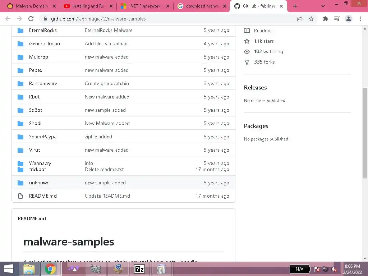Open the Muldrop folder
368x276 pixels.
[x=38, y=57]
